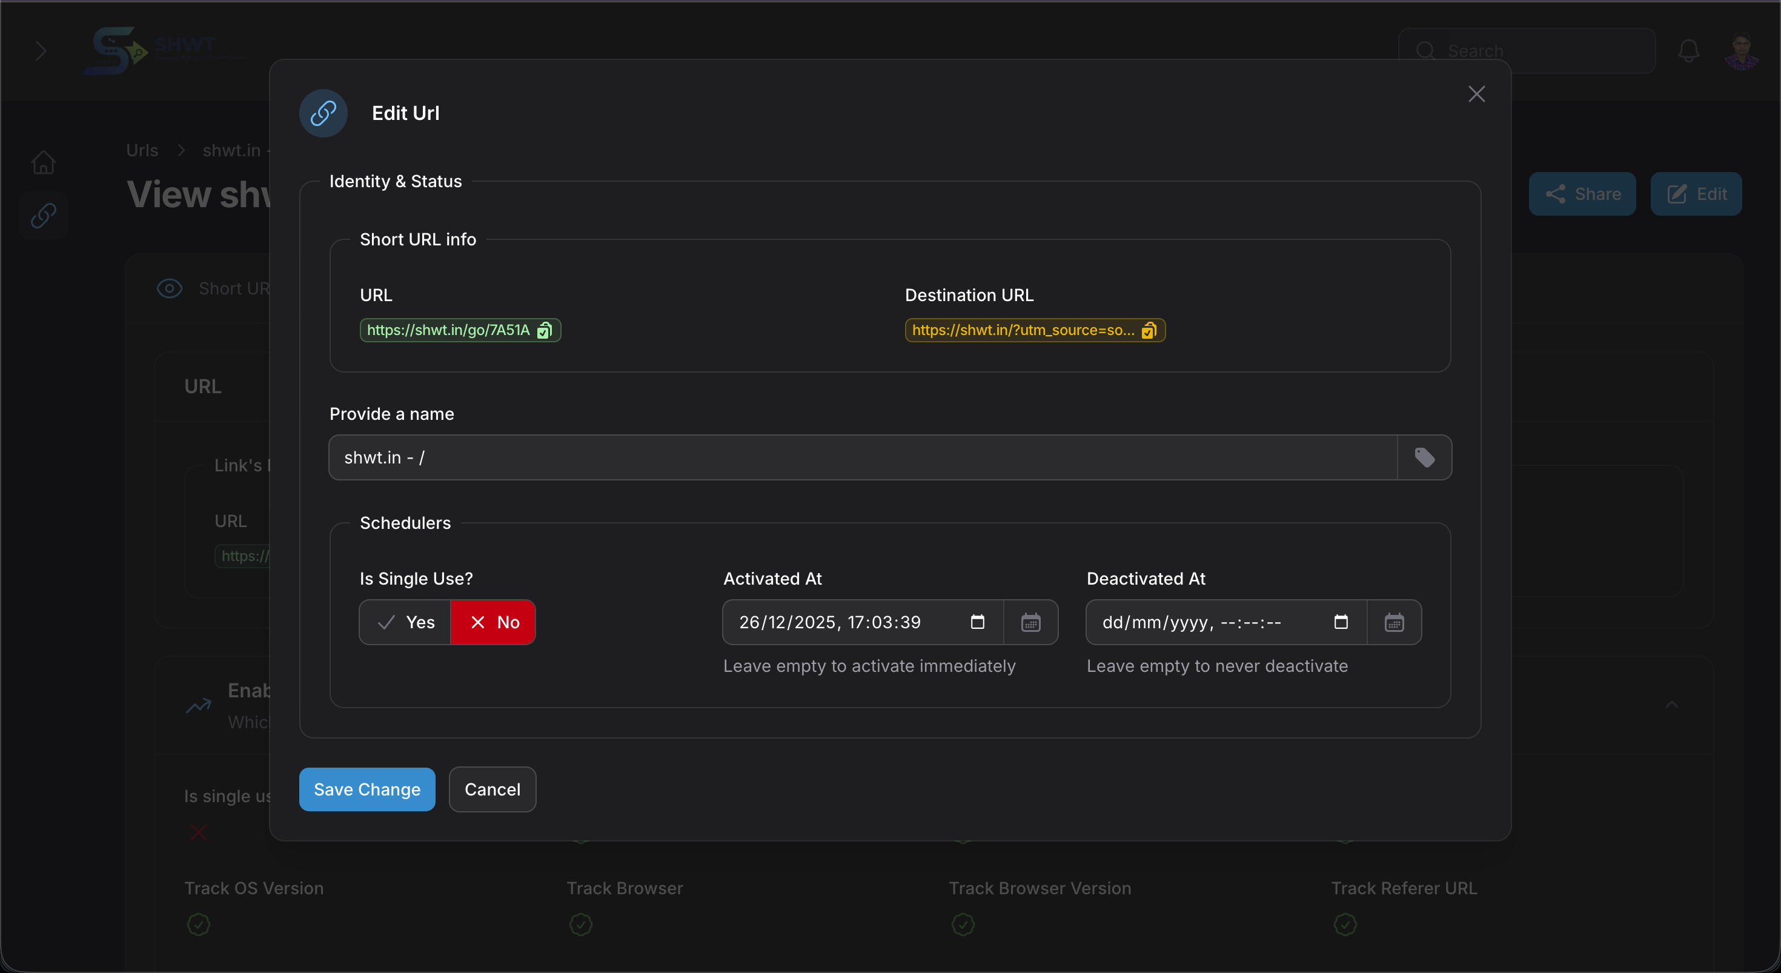Collapse the panel using the bottom-right chevron
Image resolution: width=1781 pixels, height=973 pixels.
click(x=1672, y=705)
